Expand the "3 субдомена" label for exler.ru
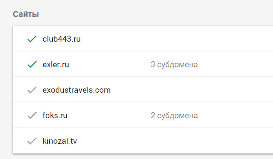This screenshot has width=273, height=159. point(174,65)
